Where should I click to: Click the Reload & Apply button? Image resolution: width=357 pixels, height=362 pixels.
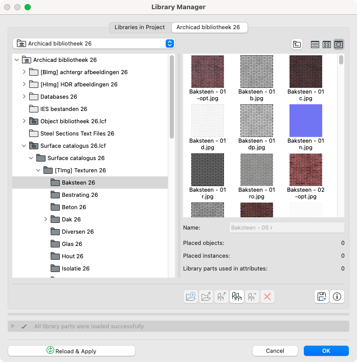[72, 351]
